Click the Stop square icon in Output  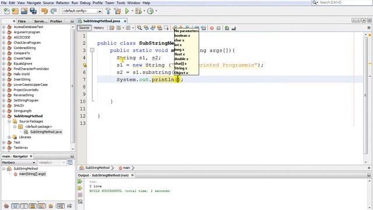click(x=80, y=195)
